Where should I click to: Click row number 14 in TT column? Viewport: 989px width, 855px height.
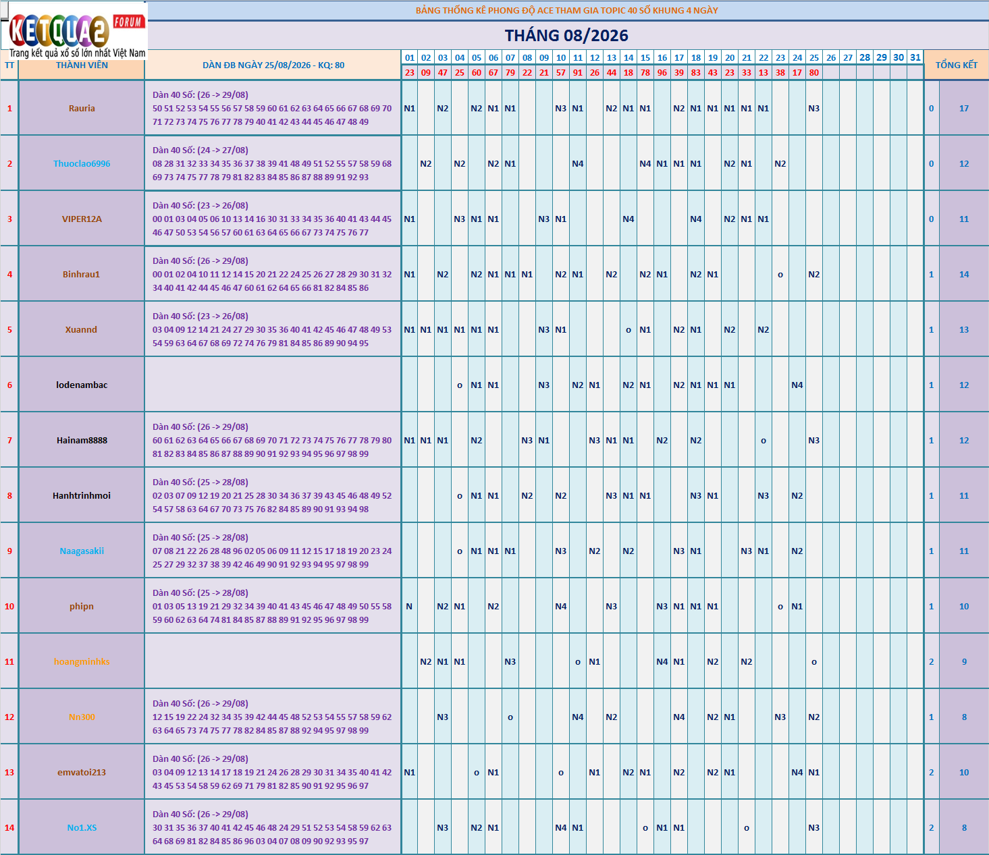point(9,827)
